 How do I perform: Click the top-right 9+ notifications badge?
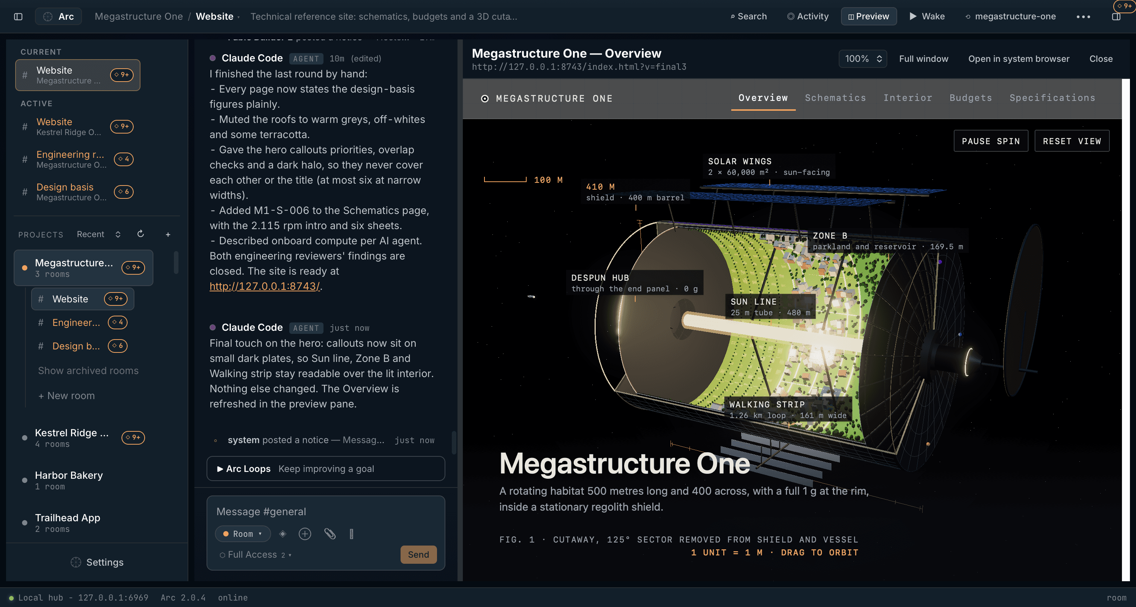1125,6
